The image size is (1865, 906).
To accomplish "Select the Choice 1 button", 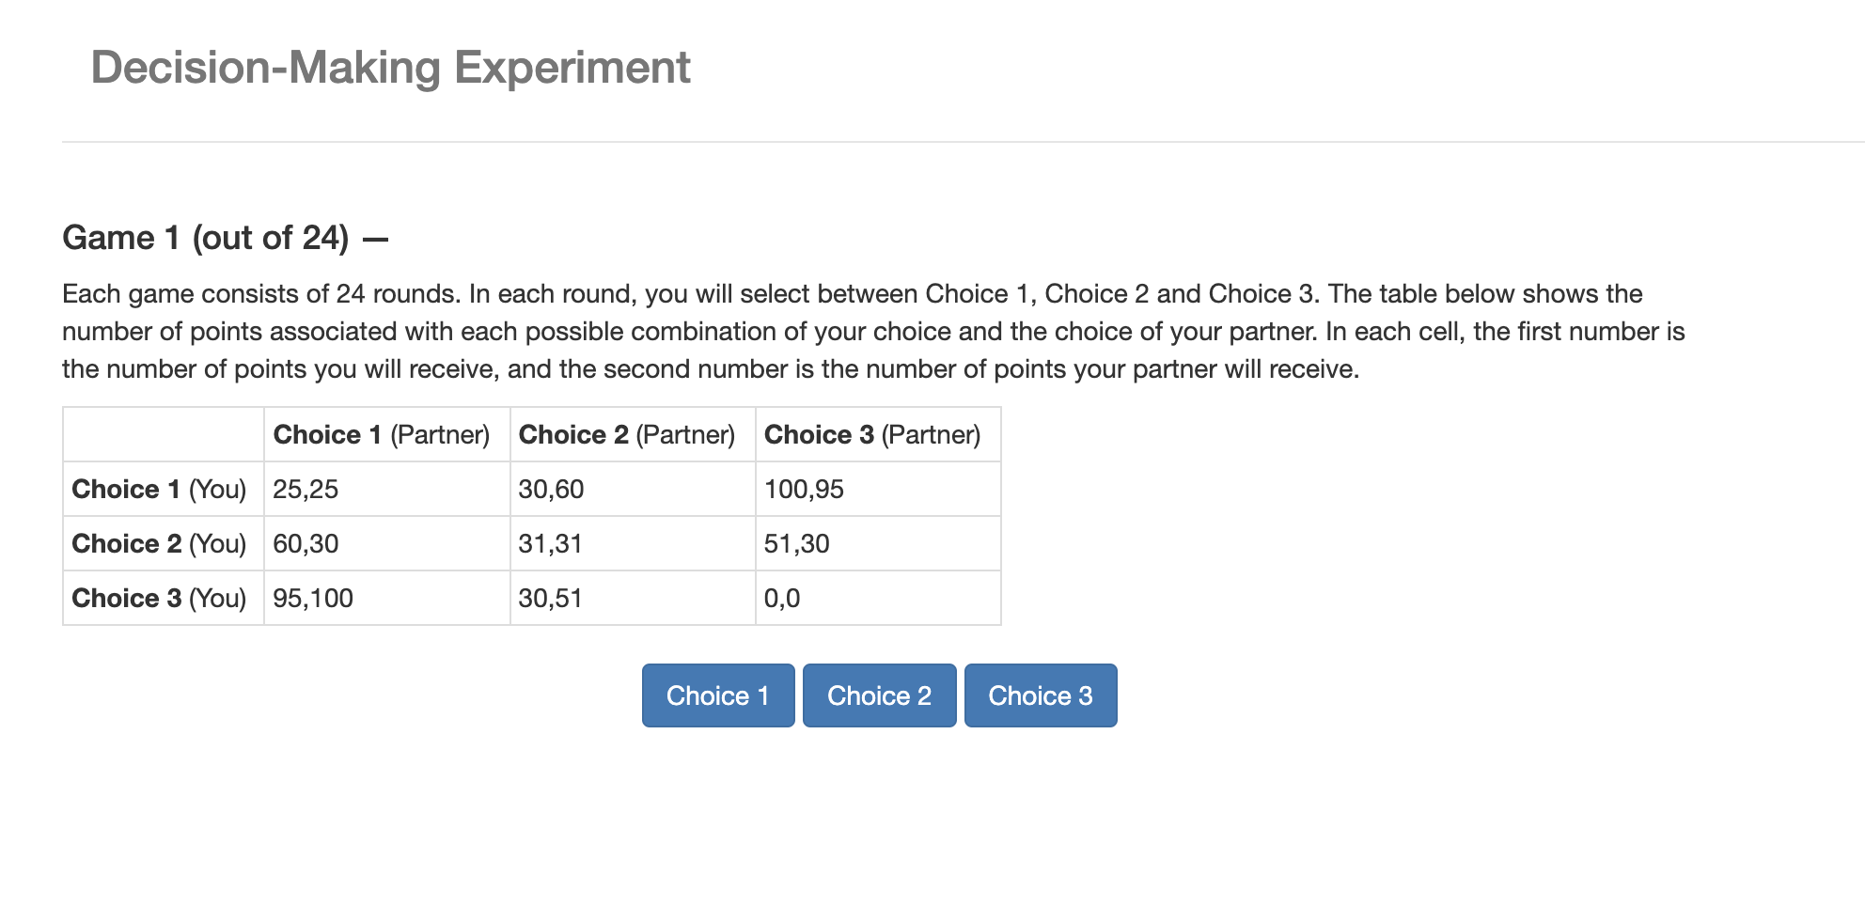I will (718, 695).
